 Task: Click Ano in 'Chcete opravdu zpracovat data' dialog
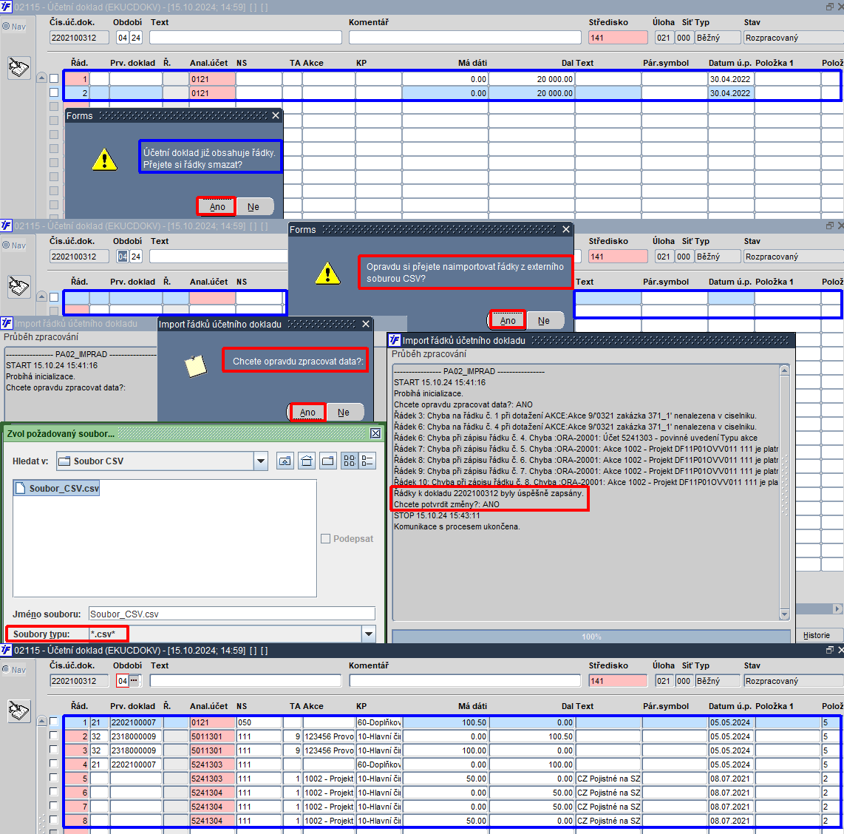307,413
